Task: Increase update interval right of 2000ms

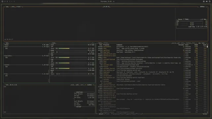Action: click(206, 7)
